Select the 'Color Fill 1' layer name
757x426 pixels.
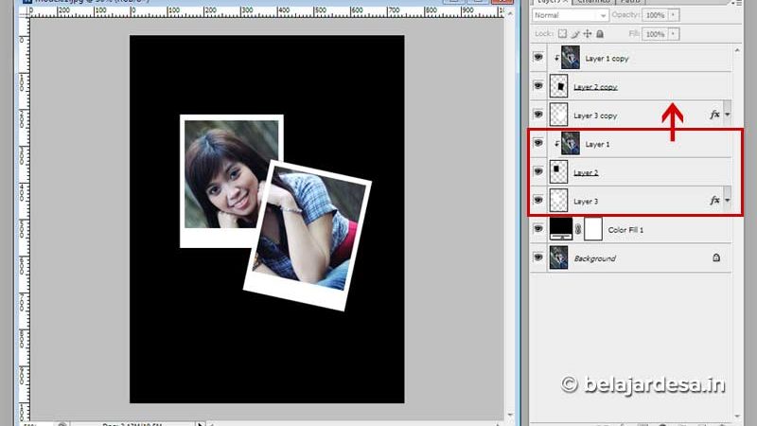point(625,230)
